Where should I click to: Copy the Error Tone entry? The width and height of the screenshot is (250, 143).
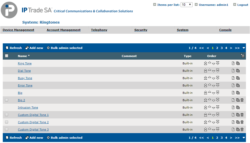coord(238,85)
